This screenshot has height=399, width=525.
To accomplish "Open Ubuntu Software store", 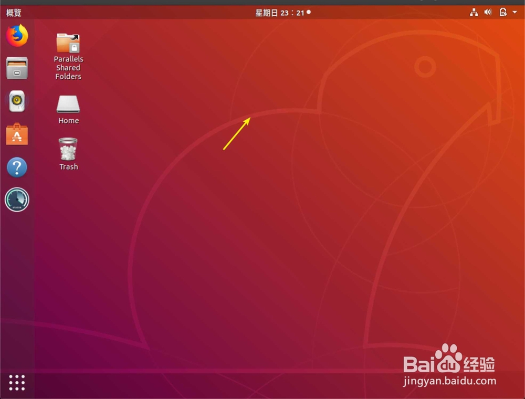I will 17,134.
